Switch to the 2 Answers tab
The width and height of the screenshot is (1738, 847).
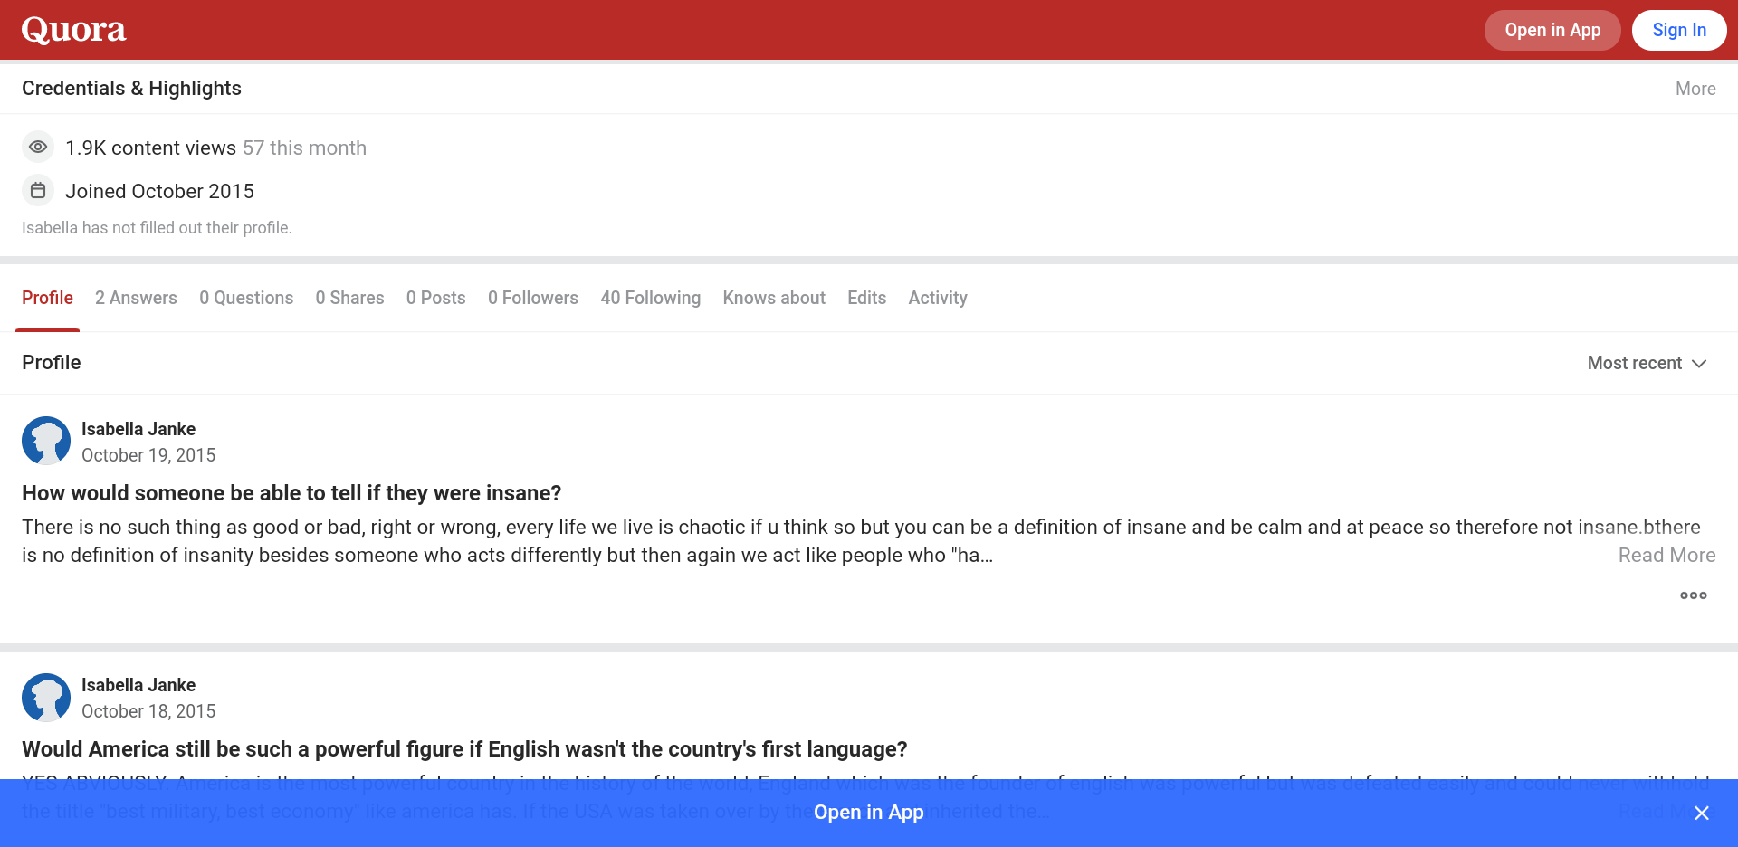136,298
